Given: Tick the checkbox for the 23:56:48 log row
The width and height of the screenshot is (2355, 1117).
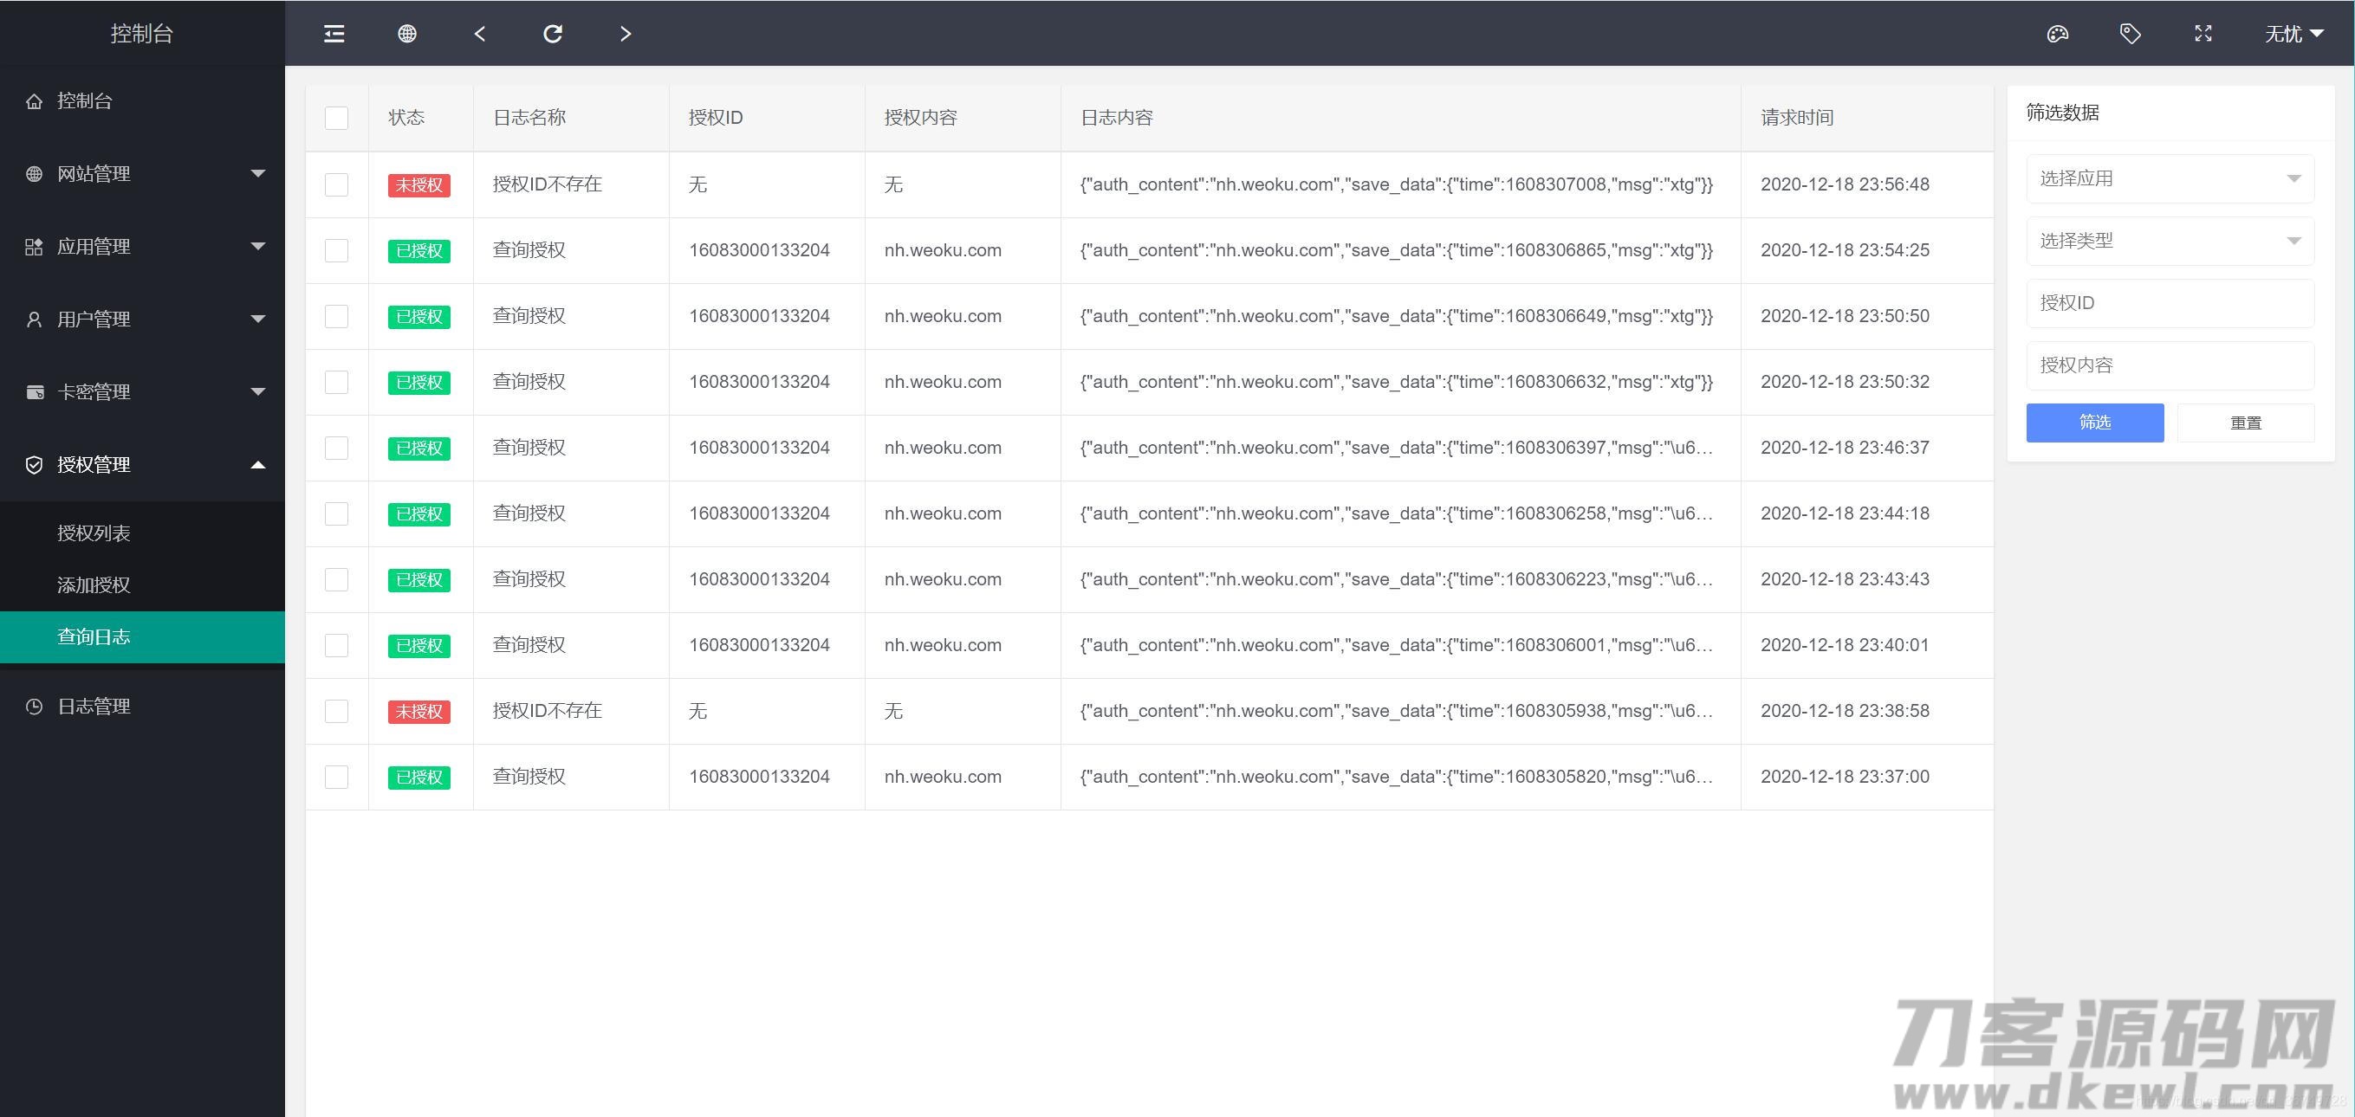Looking at the screenshot, I should pos(336,184).
